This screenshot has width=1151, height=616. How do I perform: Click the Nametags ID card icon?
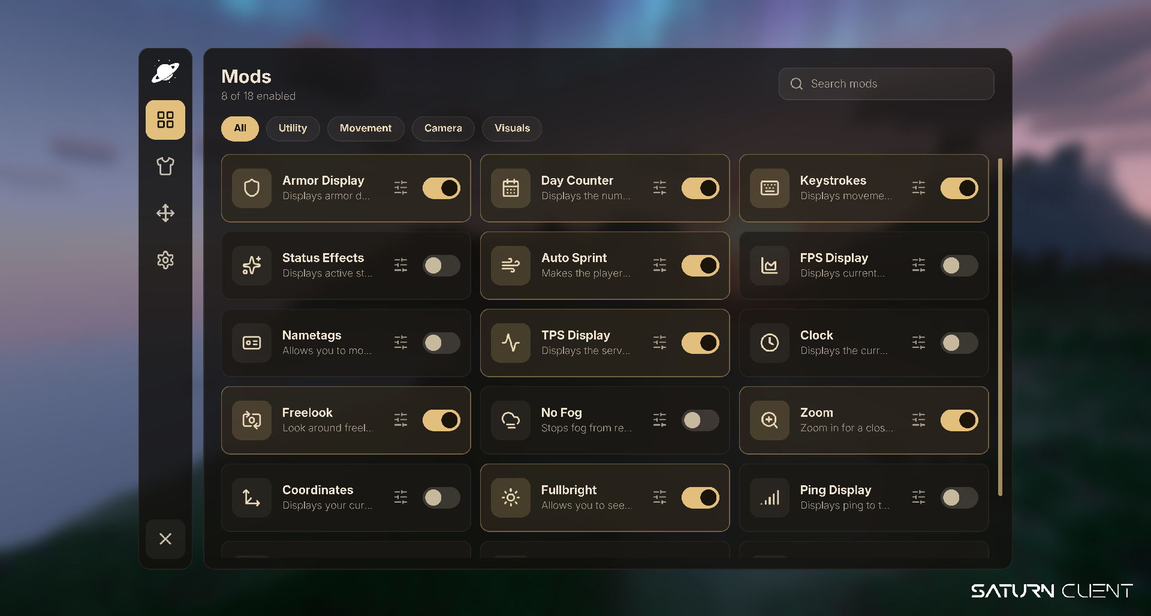[x=252, y=343]
